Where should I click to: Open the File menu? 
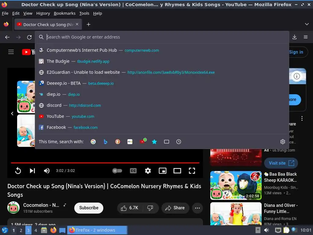click(5, 13)
